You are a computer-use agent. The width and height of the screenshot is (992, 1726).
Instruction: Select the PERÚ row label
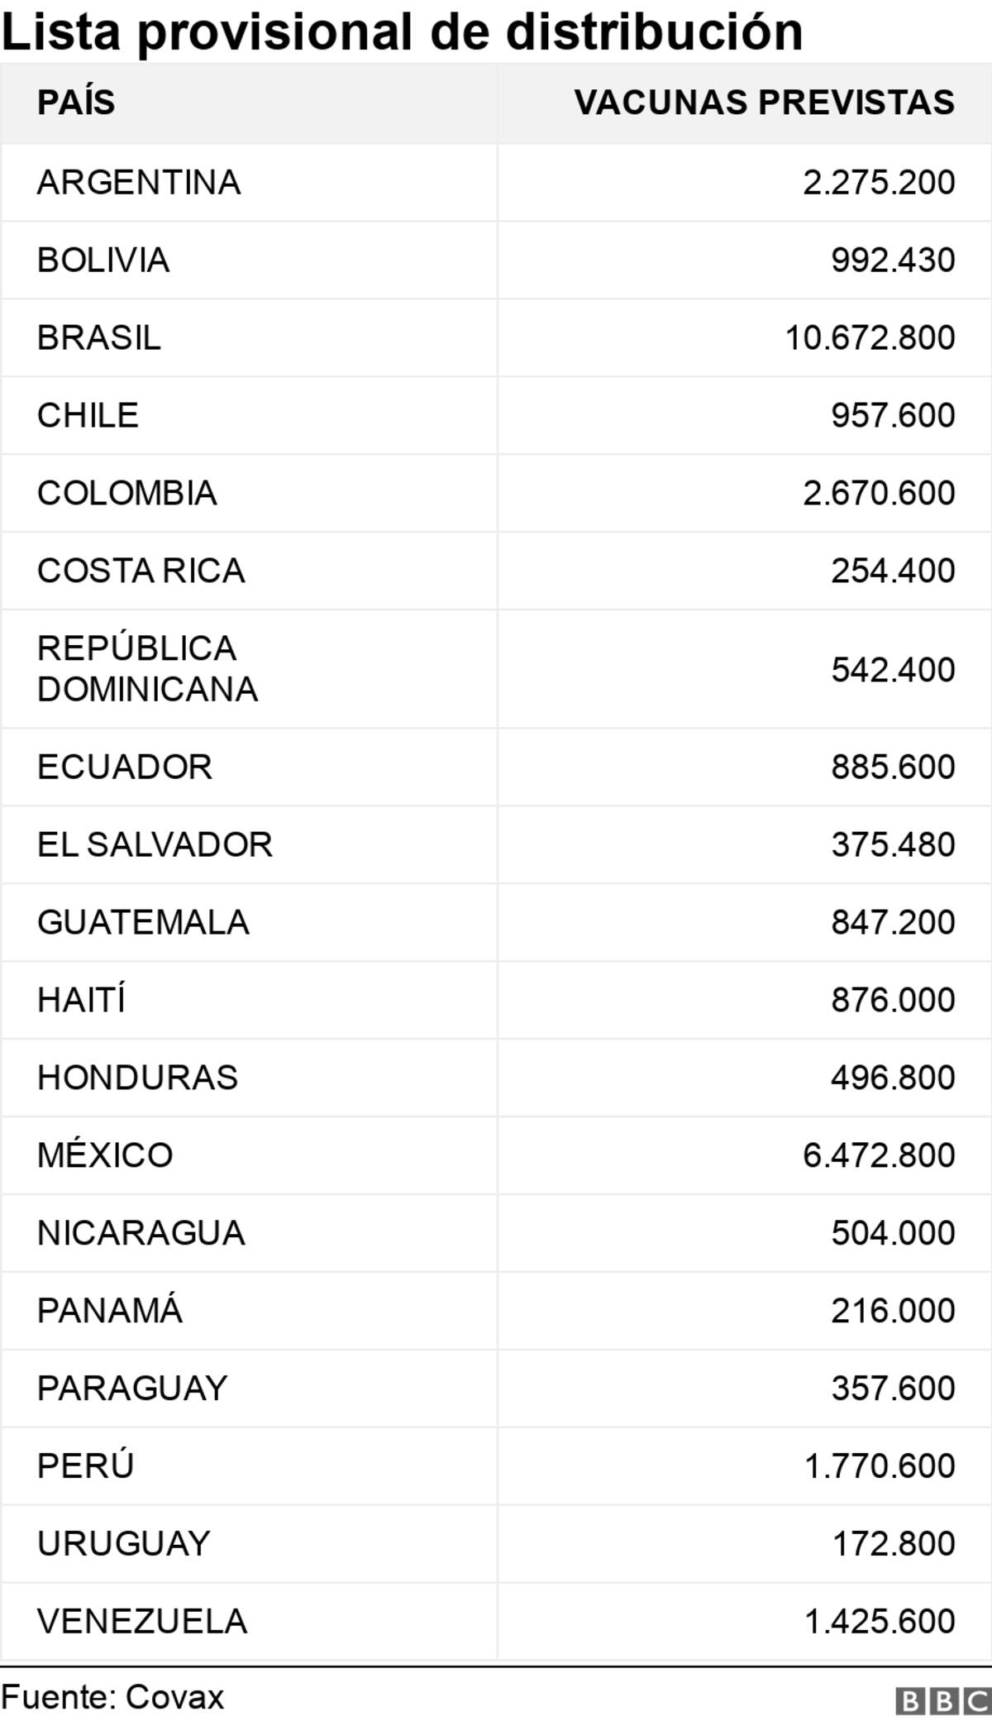(86, 1465)
